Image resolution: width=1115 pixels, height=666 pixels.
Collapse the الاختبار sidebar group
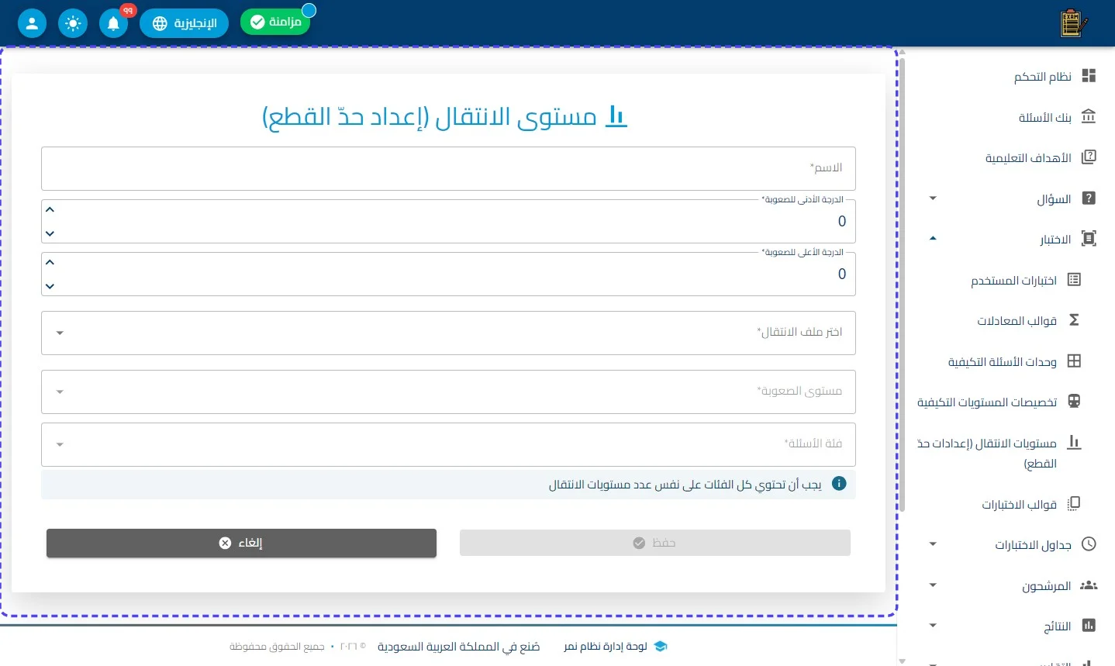click(x=933, y=239)
